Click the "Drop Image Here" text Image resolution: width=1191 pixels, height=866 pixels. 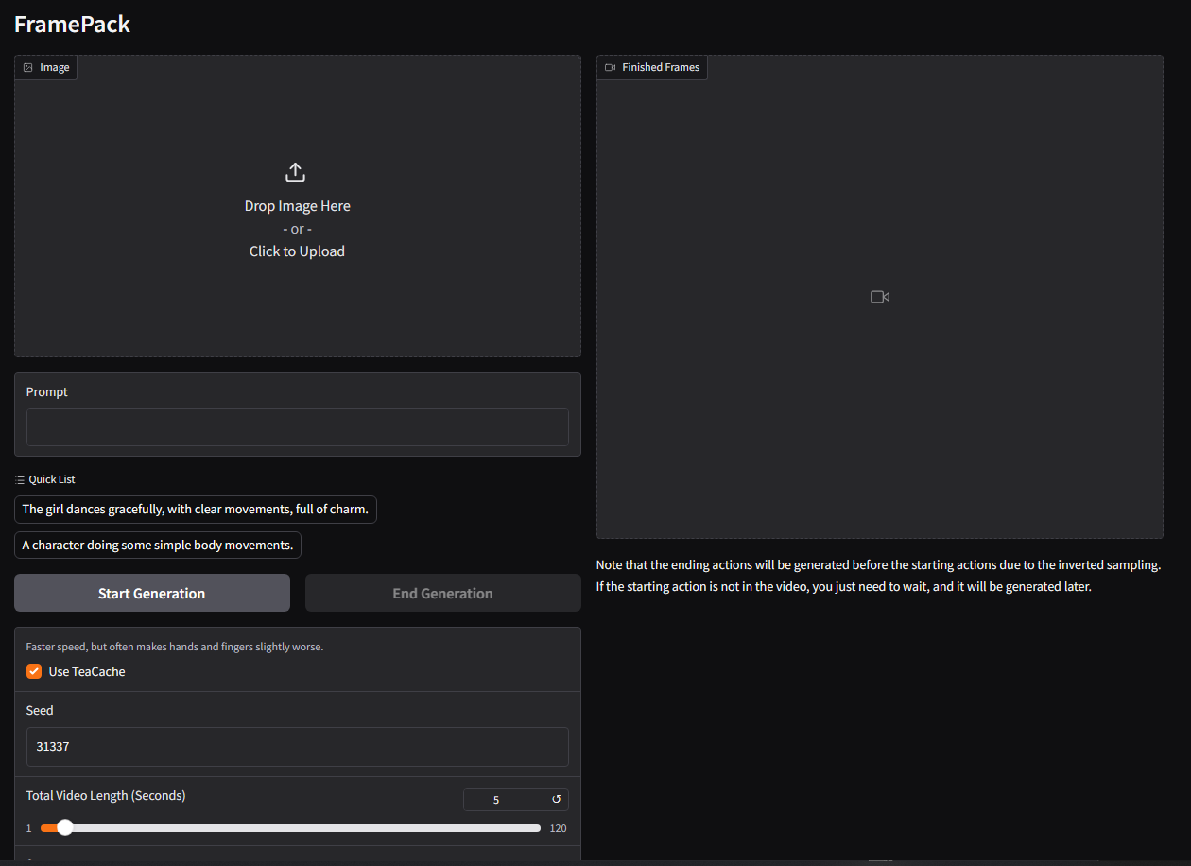tap(297, 206)
